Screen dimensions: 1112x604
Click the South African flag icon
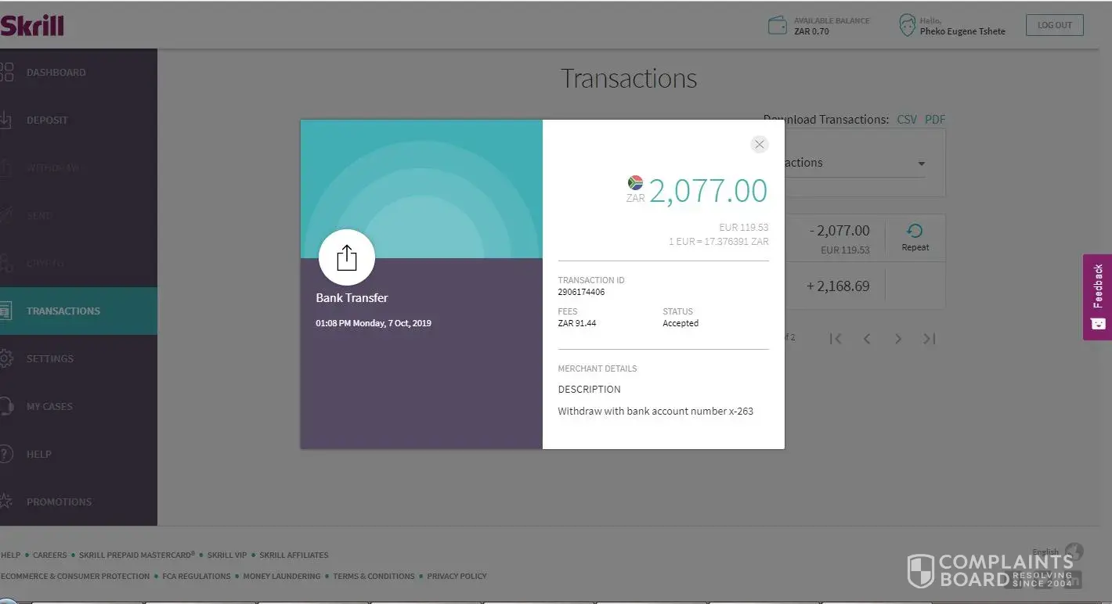click(x=635, y=183)
